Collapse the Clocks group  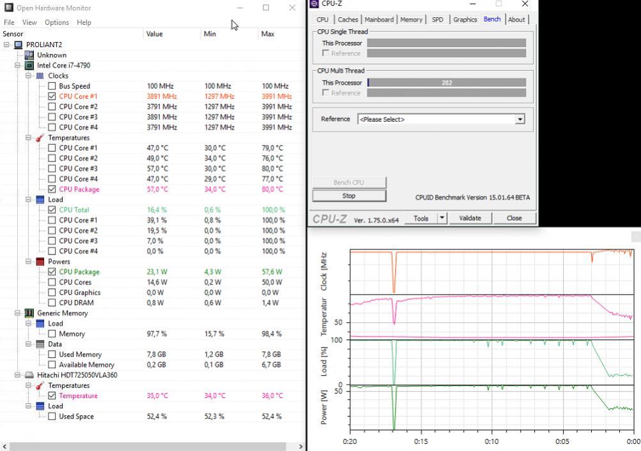(29, 75)
